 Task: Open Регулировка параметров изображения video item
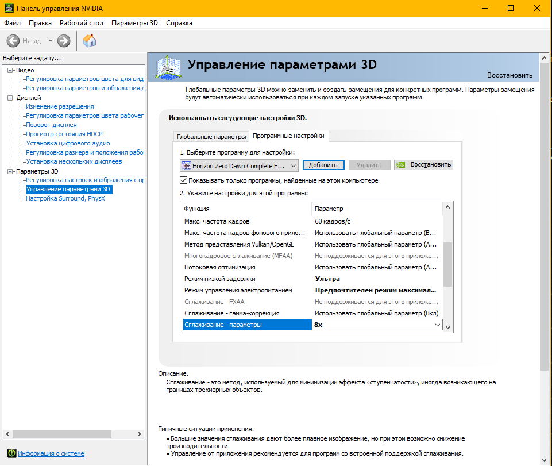coord(85,88)
